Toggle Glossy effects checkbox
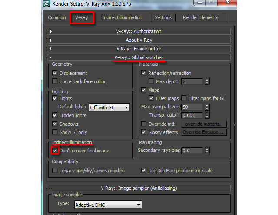This screenshot has width=278, height=215. (143, 132)
